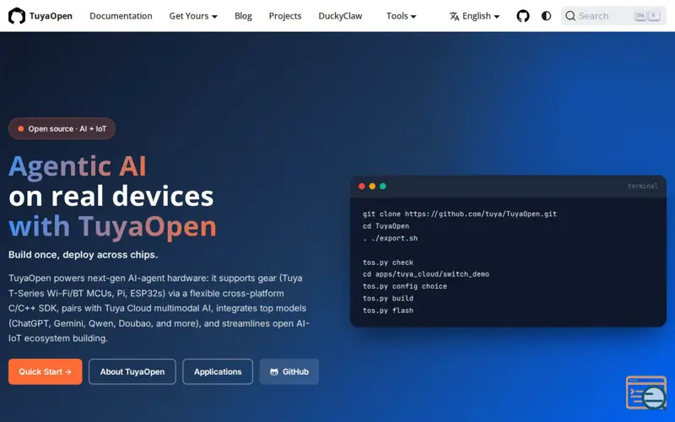Click the 'tos.py check' terminal line

pyautogui.click(x=388, y=262)
